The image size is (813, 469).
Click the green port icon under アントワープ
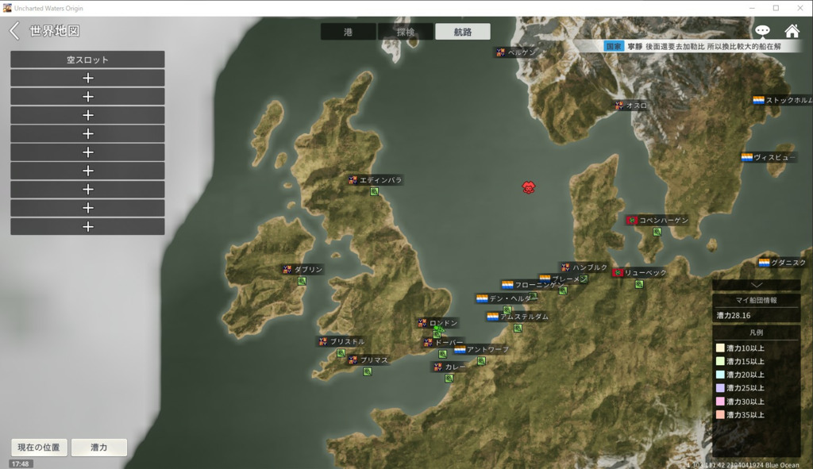tap(481, 361)
